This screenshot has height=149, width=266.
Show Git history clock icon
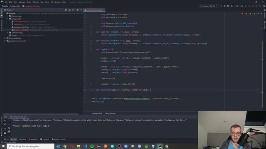(256, 6)
